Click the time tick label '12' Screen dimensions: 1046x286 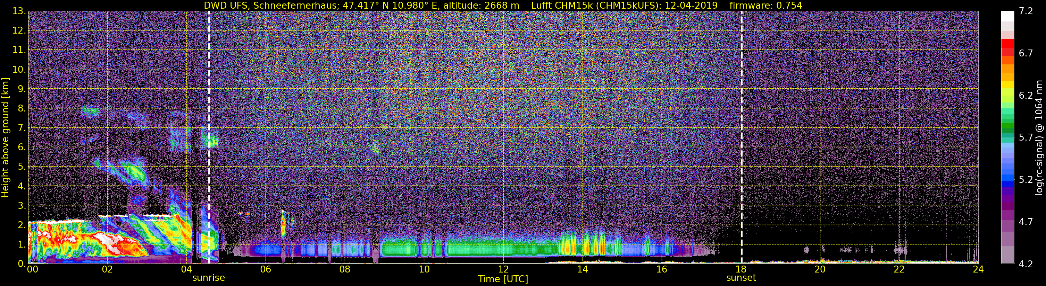click(x=503, y=269)
